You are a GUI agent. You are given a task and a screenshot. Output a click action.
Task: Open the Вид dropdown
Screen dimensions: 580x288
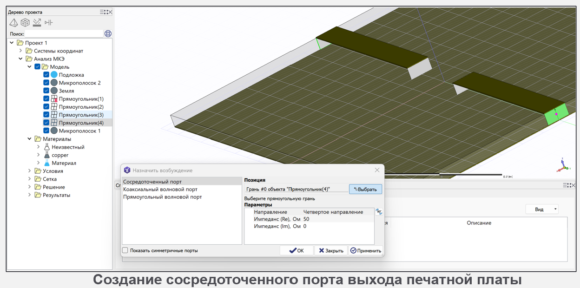[x=541, y=209]
